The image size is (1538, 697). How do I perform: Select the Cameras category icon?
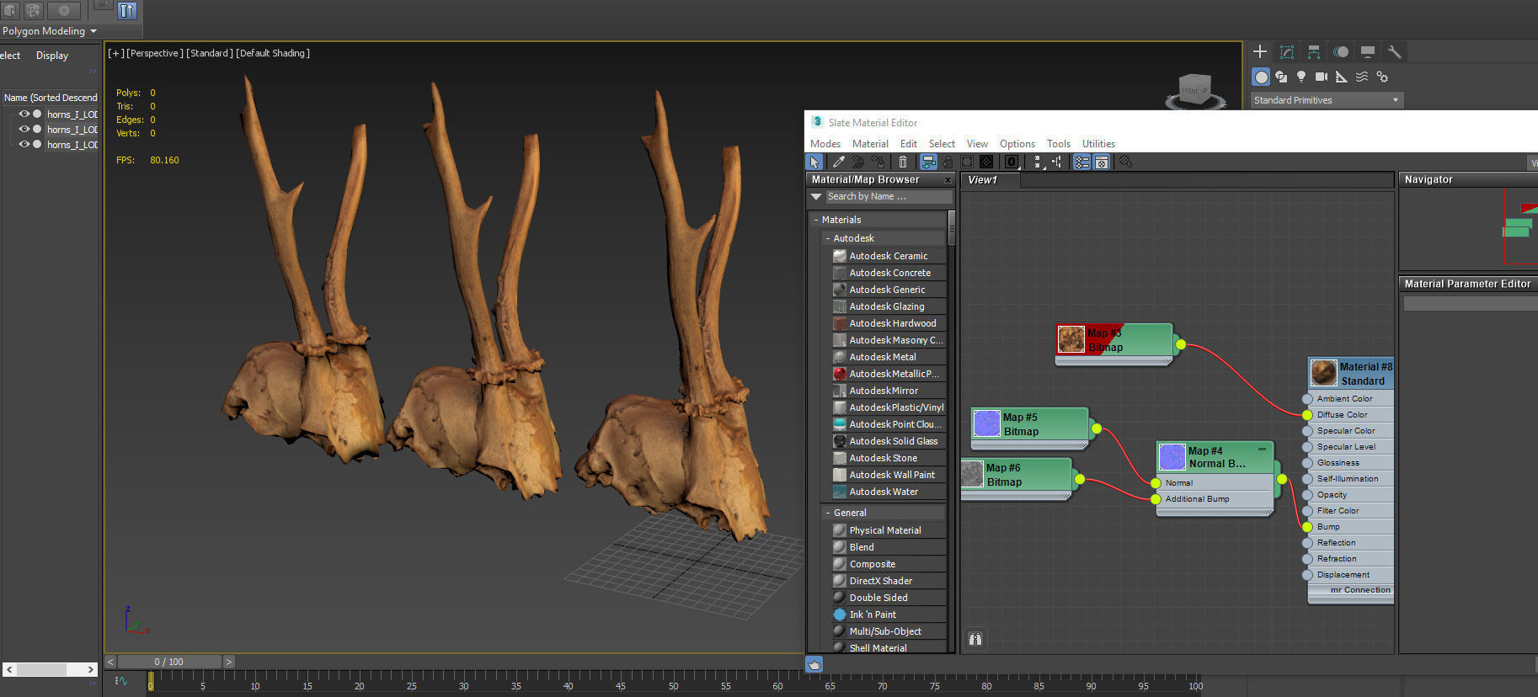click(x=1322, y=77)
